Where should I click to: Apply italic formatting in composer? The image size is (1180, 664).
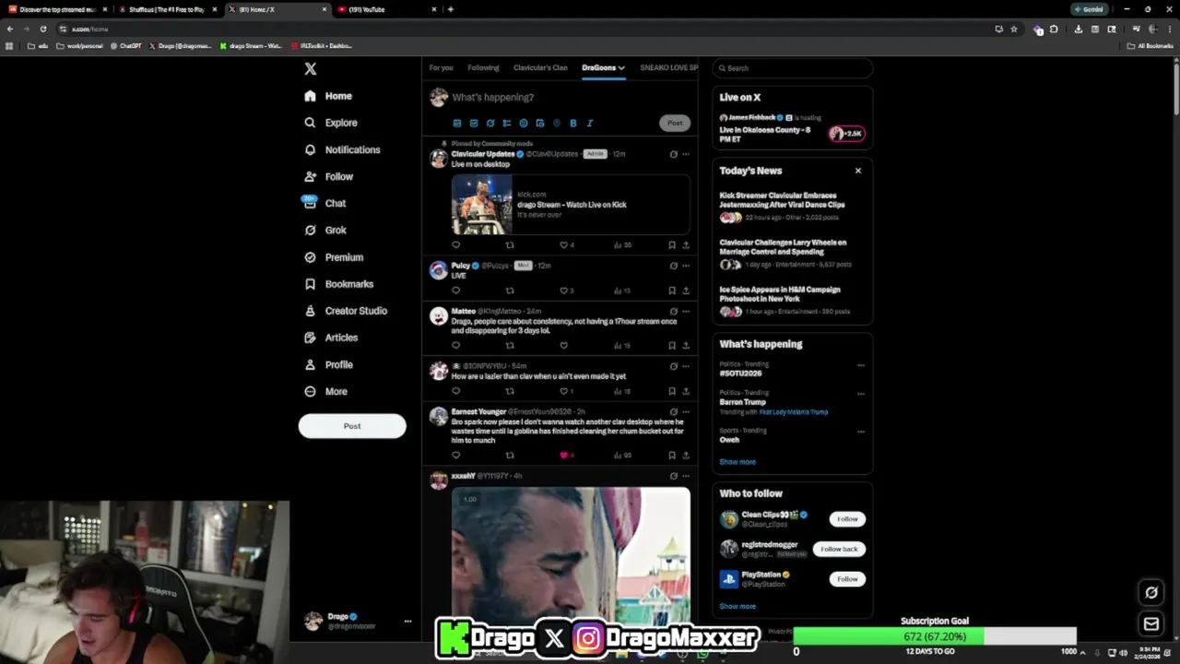[590, 123]
